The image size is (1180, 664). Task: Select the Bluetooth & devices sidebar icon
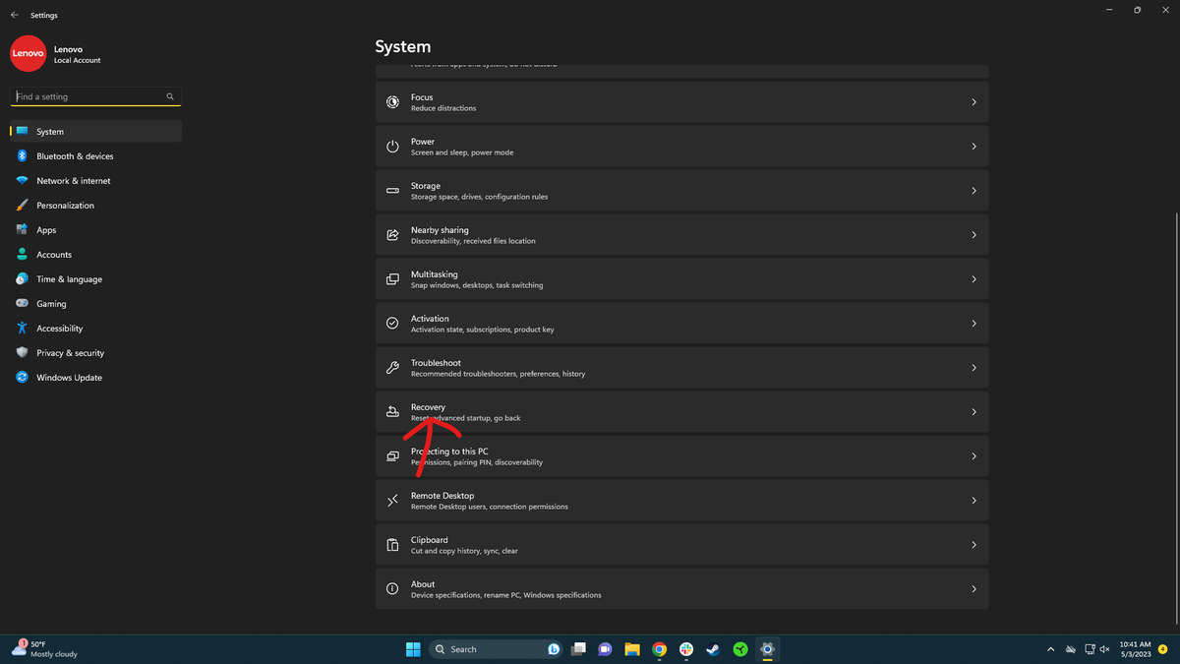22,155
